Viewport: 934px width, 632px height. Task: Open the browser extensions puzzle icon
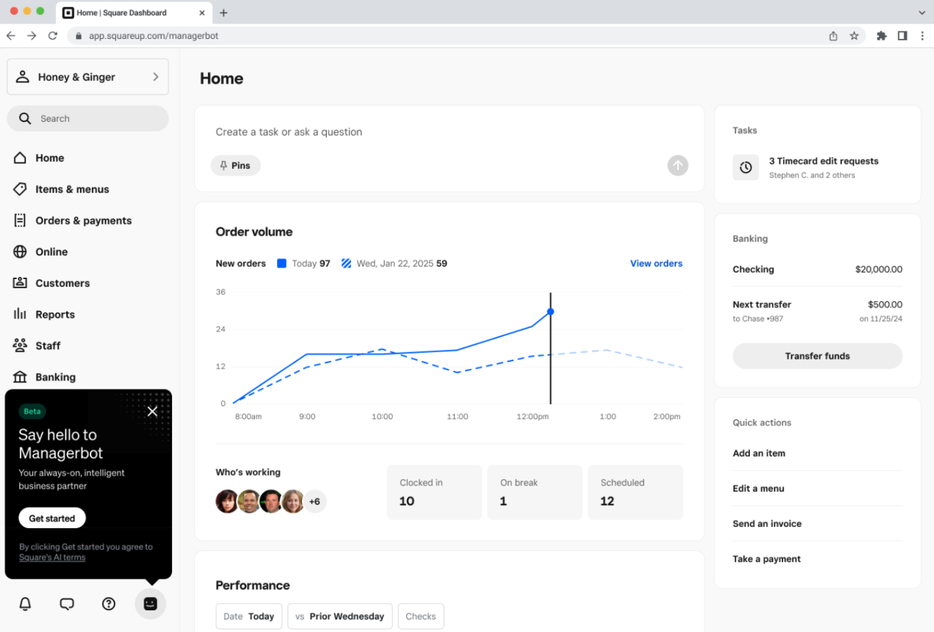click(x=882, y=36)
